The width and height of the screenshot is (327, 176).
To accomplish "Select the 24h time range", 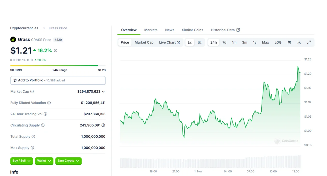I will [x=214, y=42].
